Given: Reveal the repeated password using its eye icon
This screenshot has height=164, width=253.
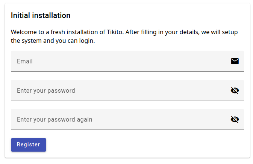Looking at the screenshot, I should 235,120.
